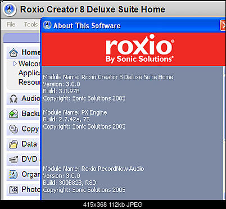Image resolution: width=226 pixels, height=209 pixels.
Task: Click the Photo camera icon
Action: (13, 190)
